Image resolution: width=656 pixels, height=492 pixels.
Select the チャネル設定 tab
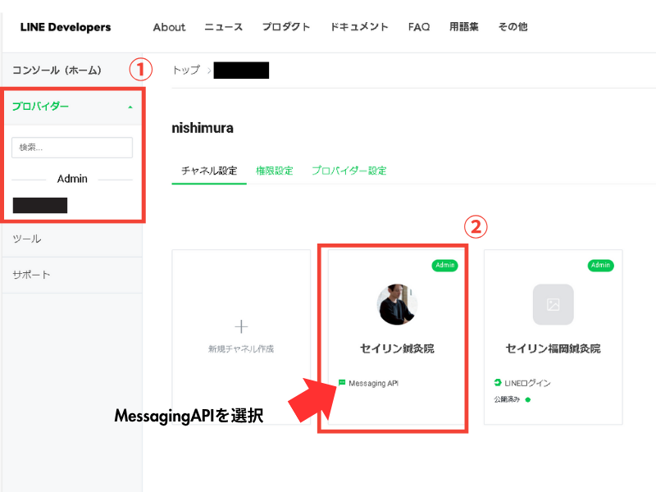click(x=209, y=171)
